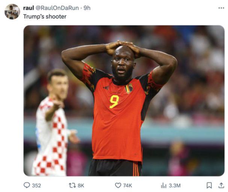Click the 352 replies count

click(36, 186)
